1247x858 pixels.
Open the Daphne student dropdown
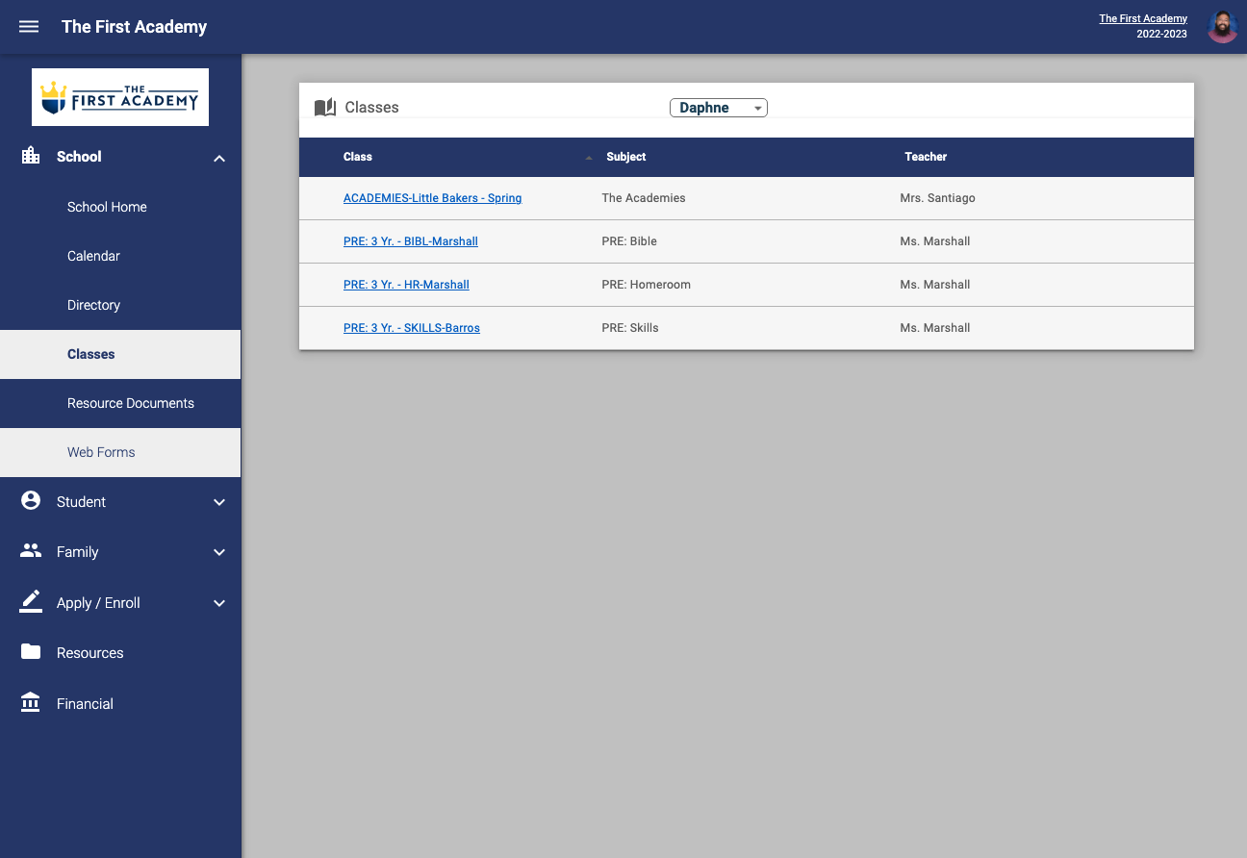pos(719,108)
